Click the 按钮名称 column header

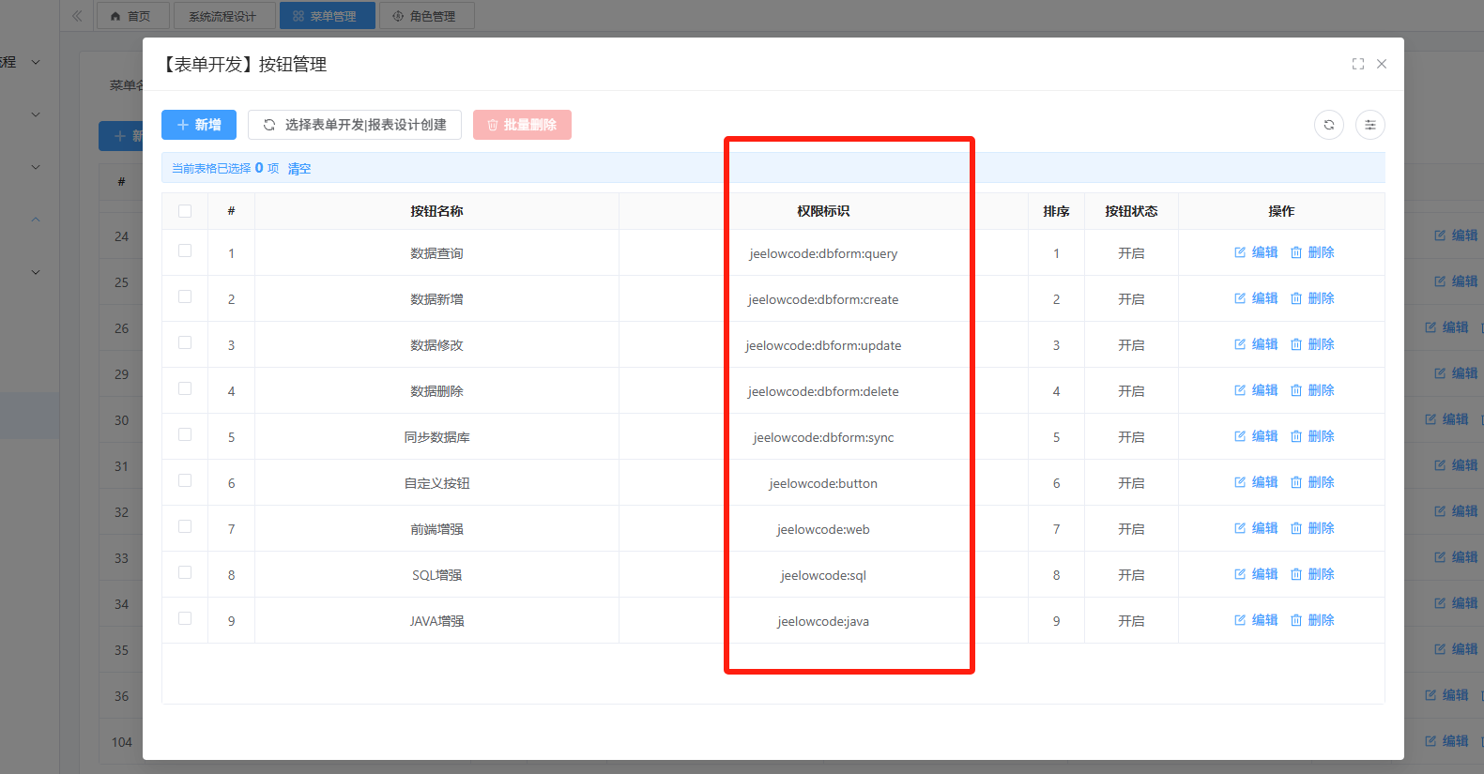point(436,211)
